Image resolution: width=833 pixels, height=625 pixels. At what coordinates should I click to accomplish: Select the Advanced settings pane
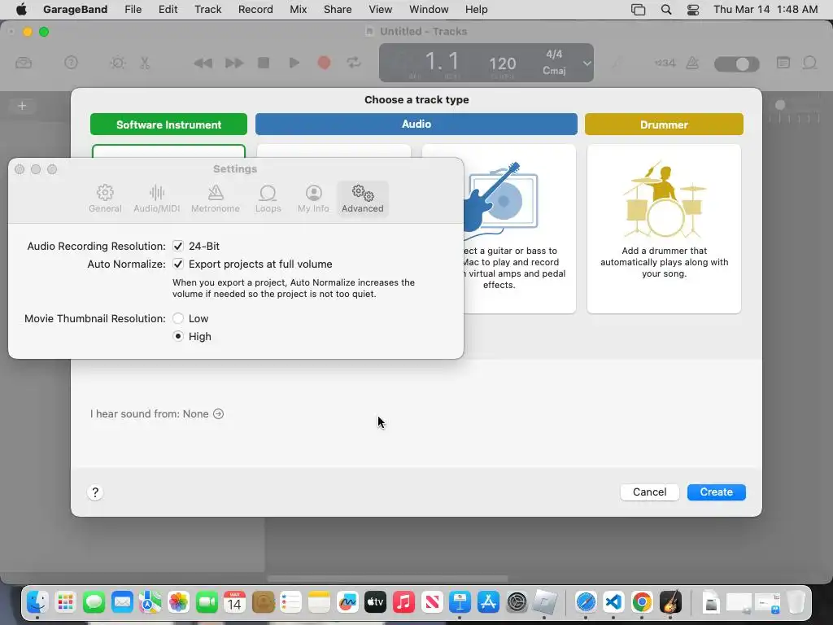363,199
